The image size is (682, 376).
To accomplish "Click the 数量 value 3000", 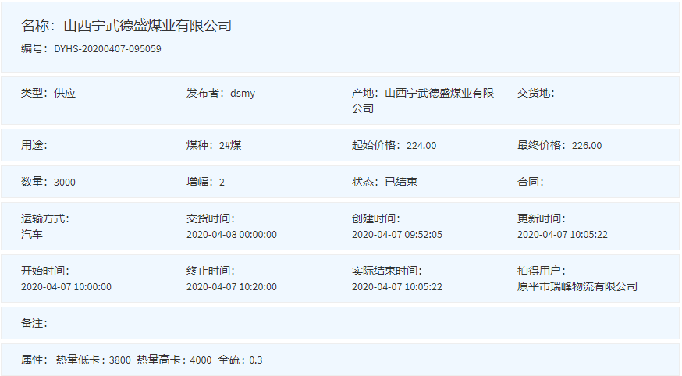I will pos(65,183).
